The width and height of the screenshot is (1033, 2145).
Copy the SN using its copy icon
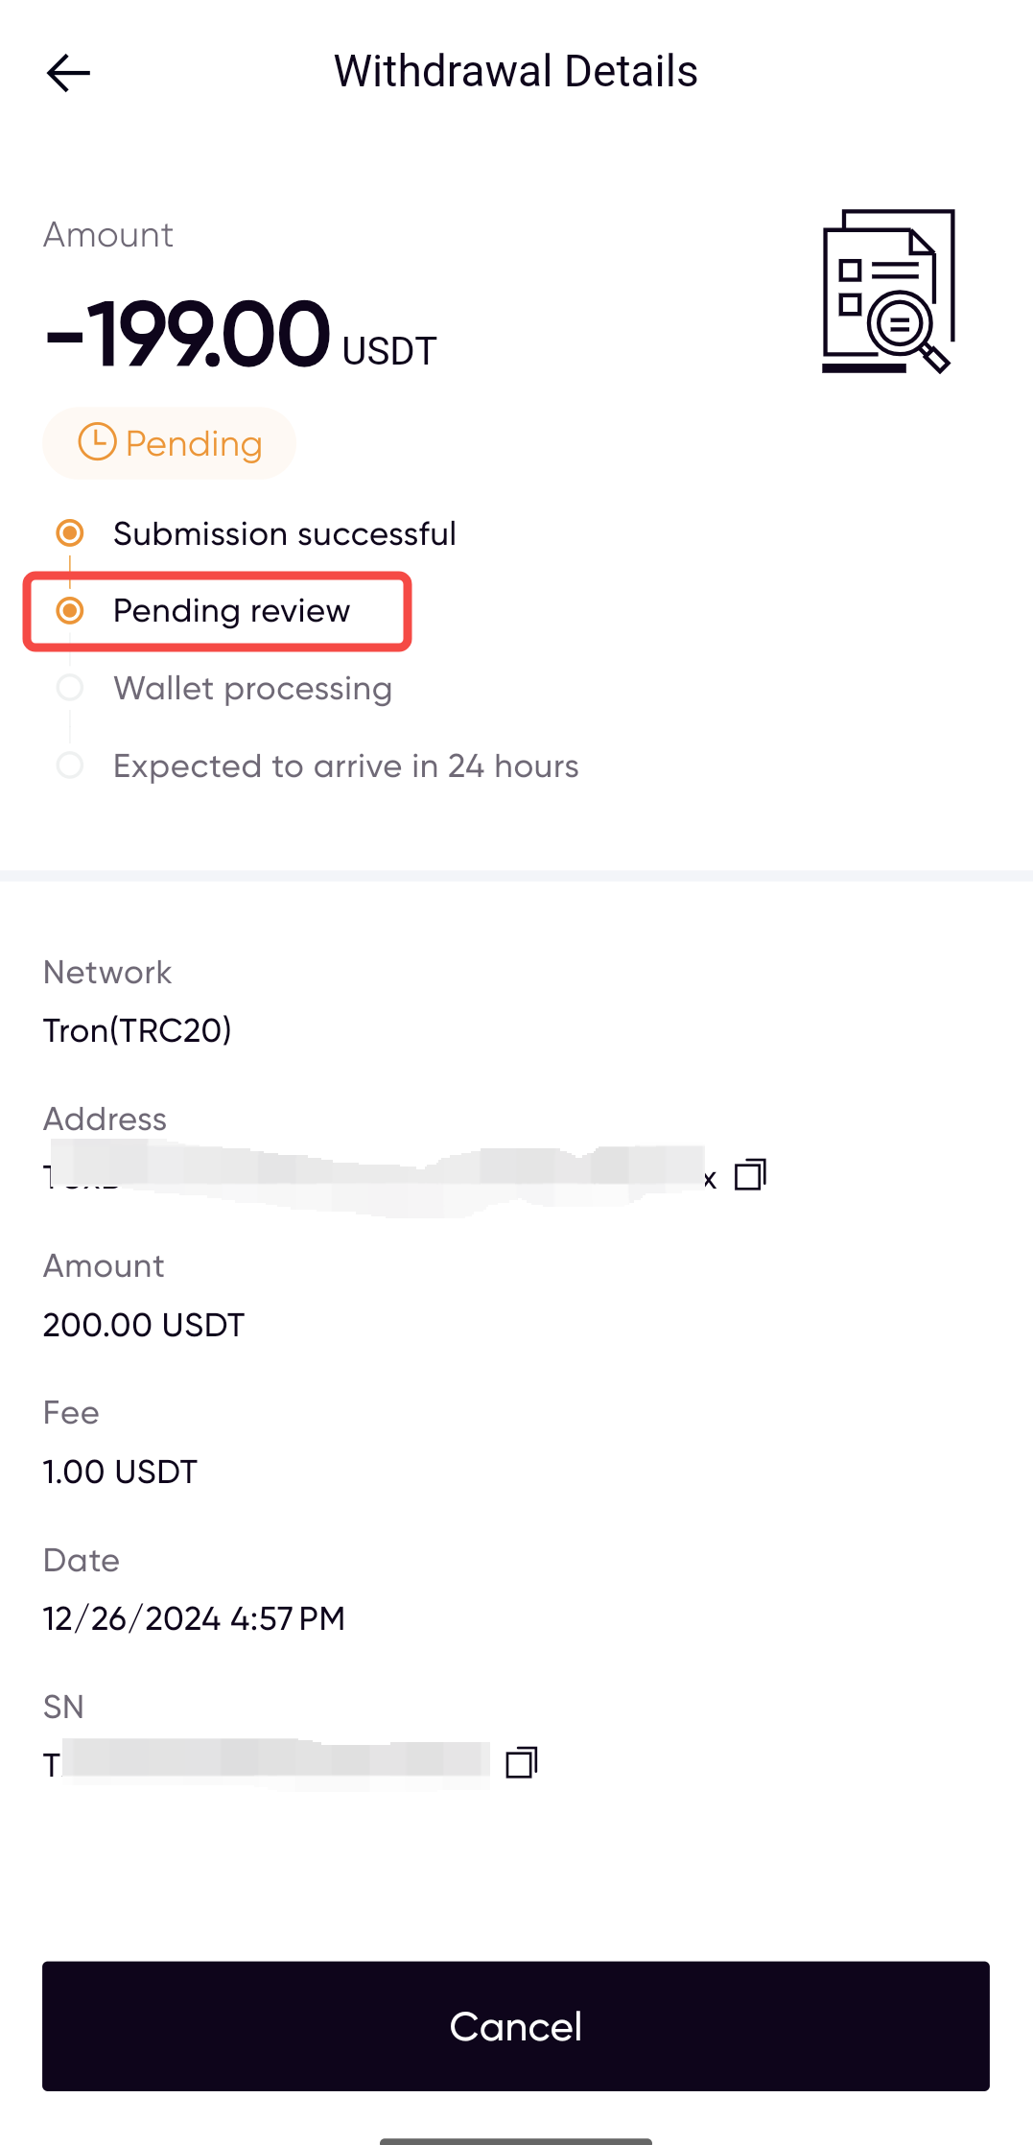522,1761
